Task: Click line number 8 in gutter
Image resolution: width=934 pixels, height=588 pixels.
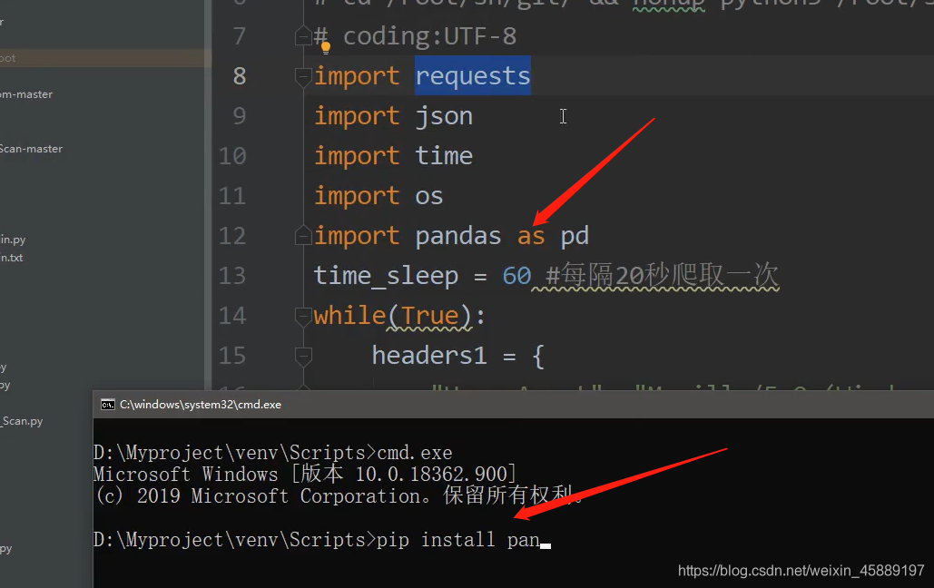Action: click(x=240, y=75)
